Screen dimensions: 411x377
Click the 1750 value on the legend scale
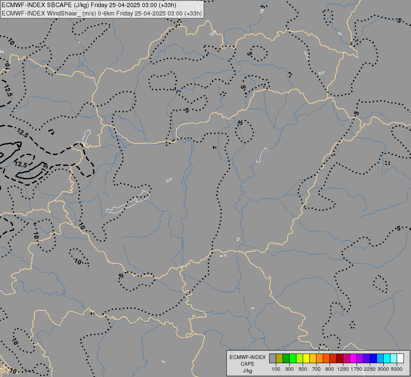pyautogui.click(x=356, y=369)
